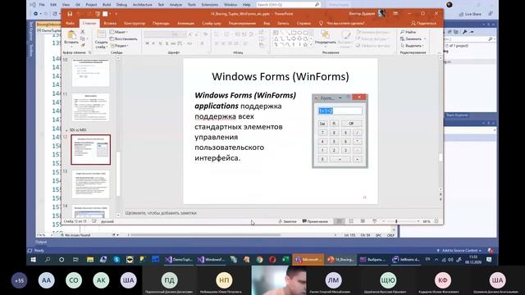The image size is (525, 295).
Task: Click the user account avatar in PowerPoint
Action: click(x=381, y=13)
